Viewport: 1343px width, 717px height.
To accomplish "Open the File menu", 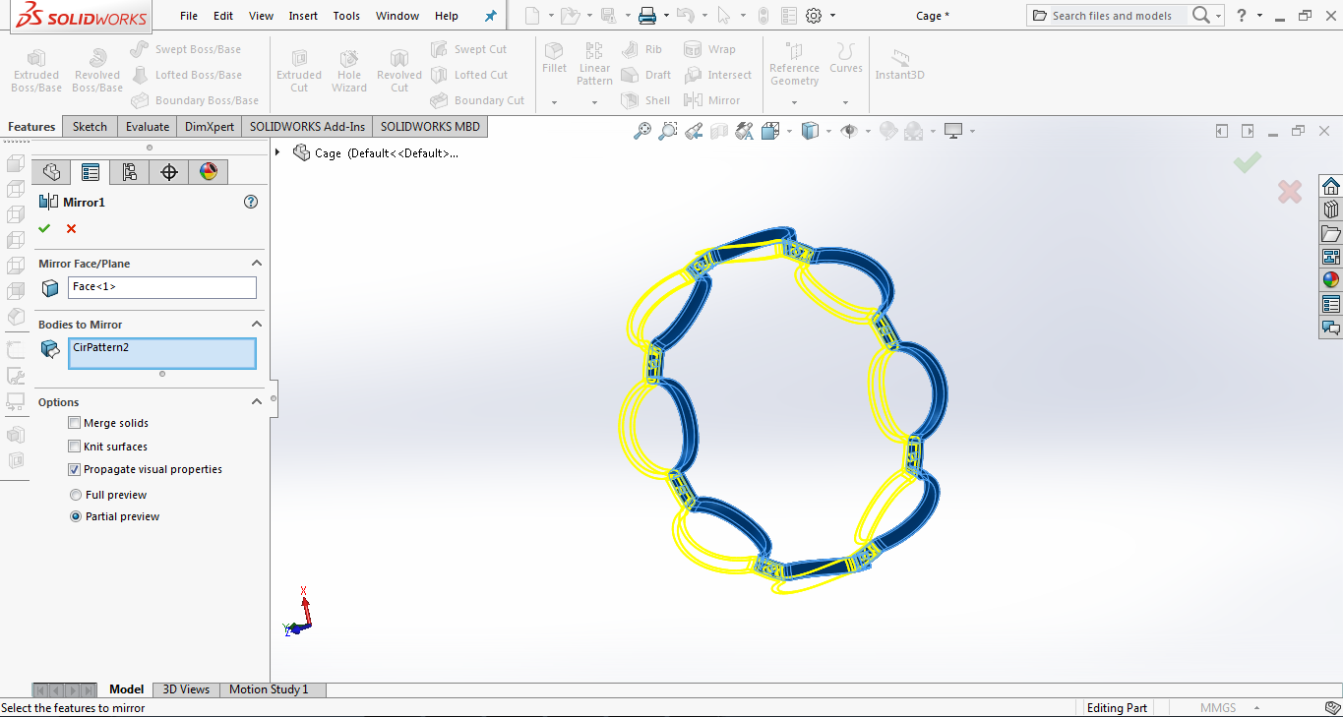I will coord(189,16).
